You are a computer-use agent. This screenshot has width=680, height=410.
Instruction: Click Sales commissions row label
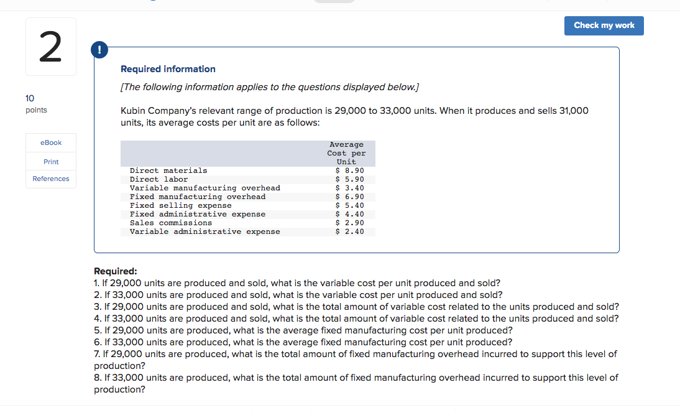click(171, 223)
